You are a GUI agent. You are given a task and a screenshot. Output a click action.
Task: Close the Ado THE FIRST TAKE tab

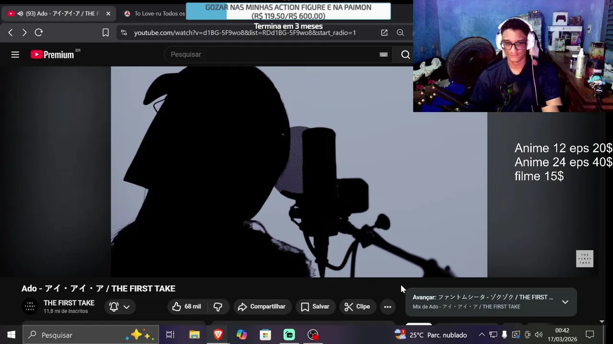tap(108, 13)
